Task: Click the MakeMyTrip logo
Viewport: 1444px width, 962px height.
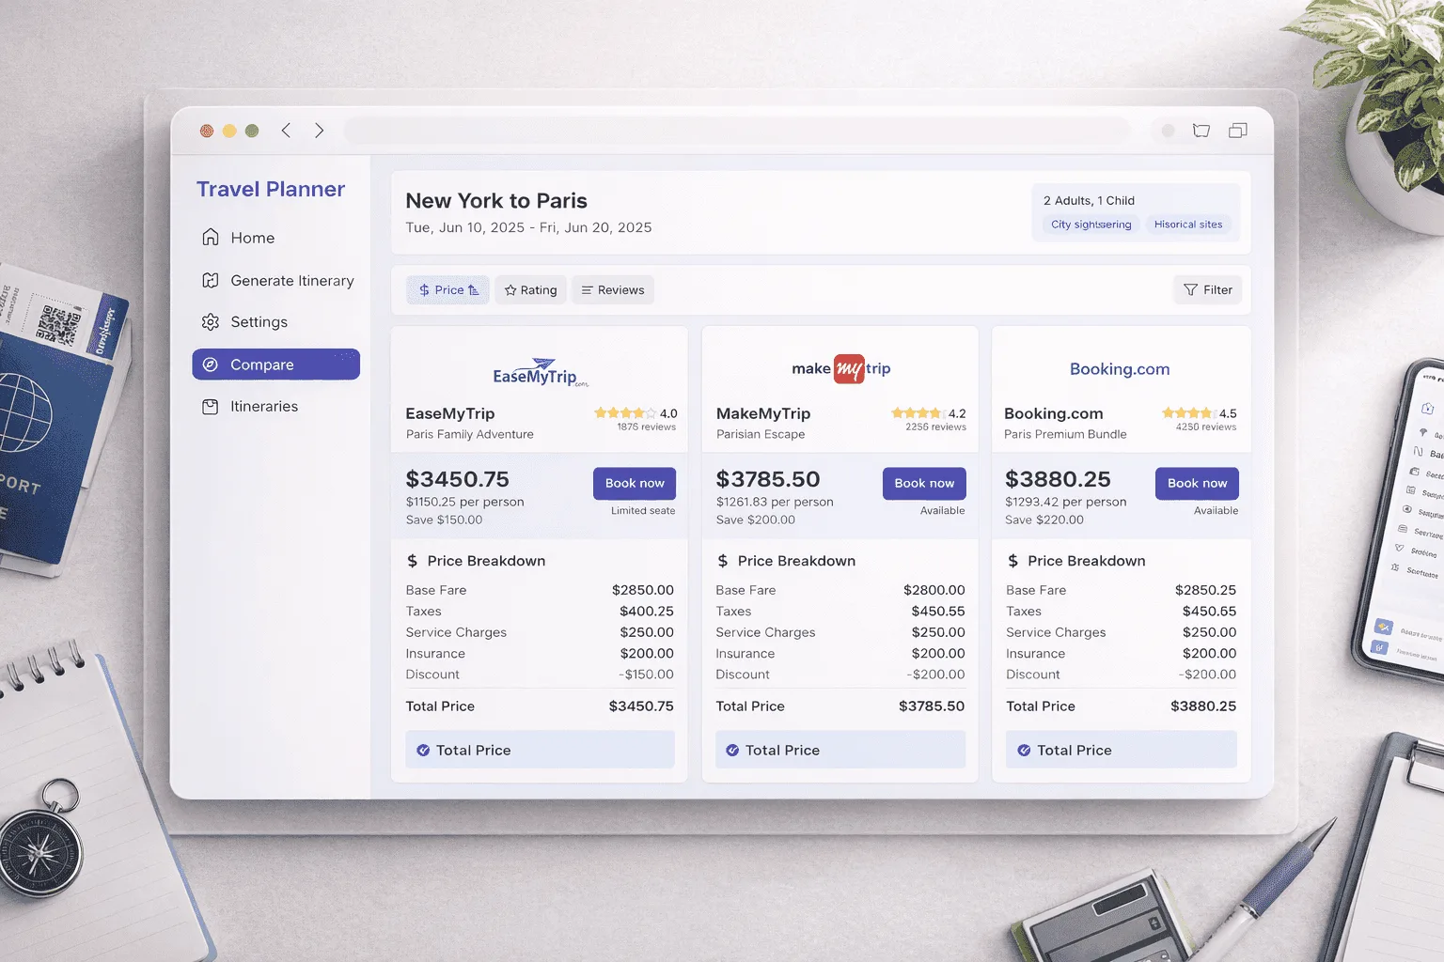Action: tap(840, 368)
